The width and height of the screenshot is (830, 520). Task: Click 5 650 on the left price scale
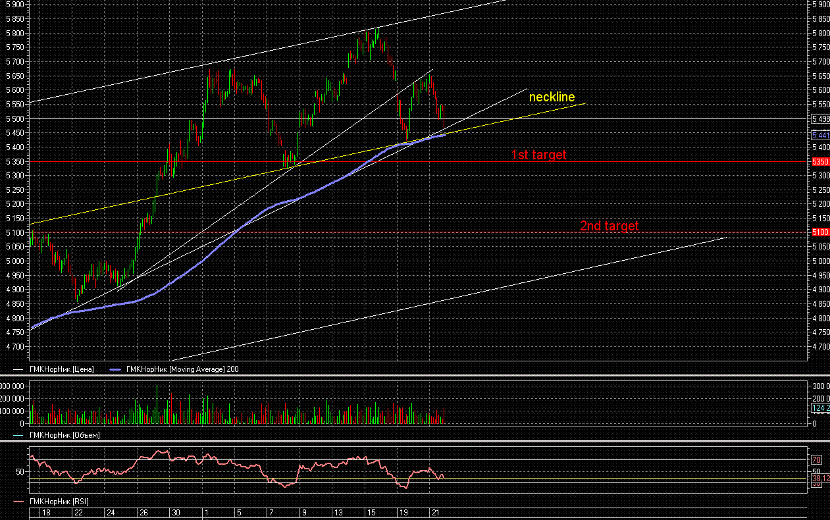14,76
